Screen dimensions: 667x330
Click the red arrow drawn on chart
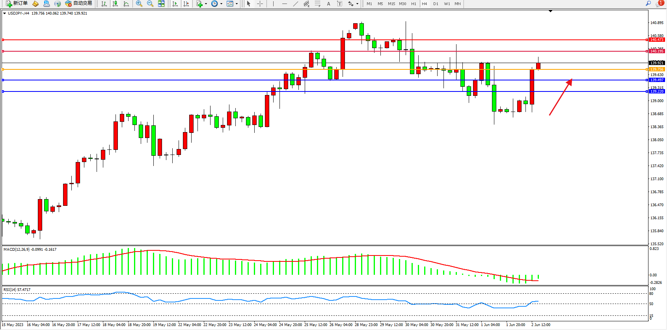pyautogui.click(x=561, y=97)
